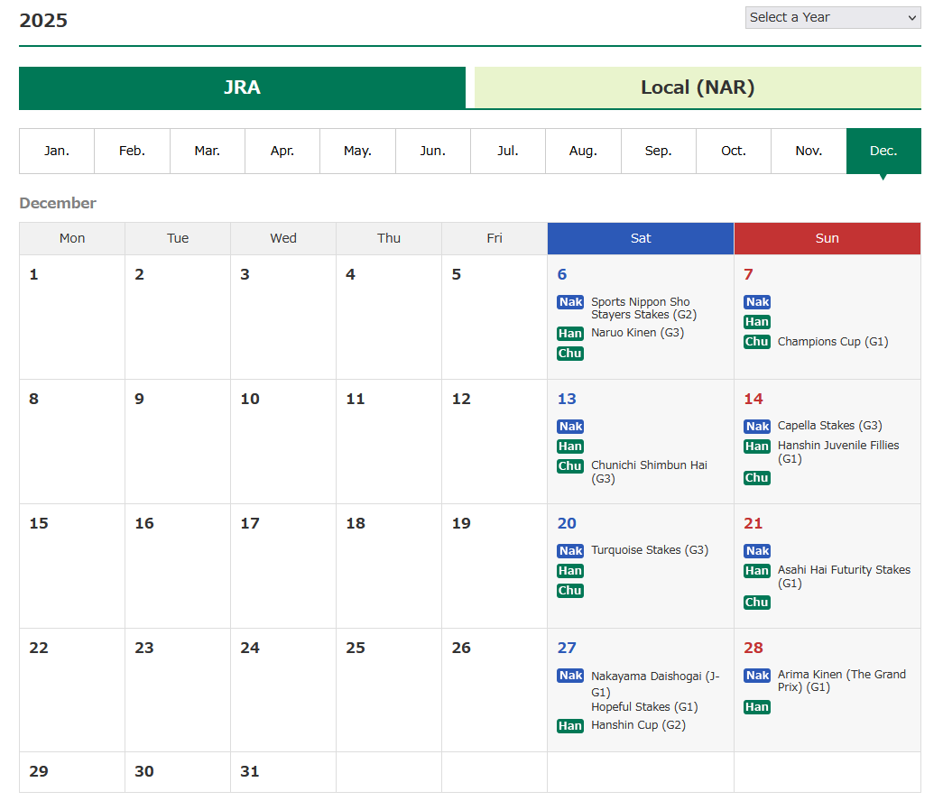The image size is (943, 810).
Task: Click Han badge on December 21
Action: coord(757,571)
